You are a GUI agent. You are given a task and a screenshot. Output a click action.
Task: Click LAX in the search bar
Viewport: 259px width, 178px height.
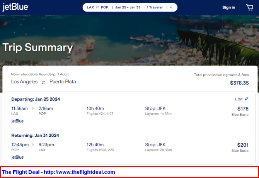point(90,7)
